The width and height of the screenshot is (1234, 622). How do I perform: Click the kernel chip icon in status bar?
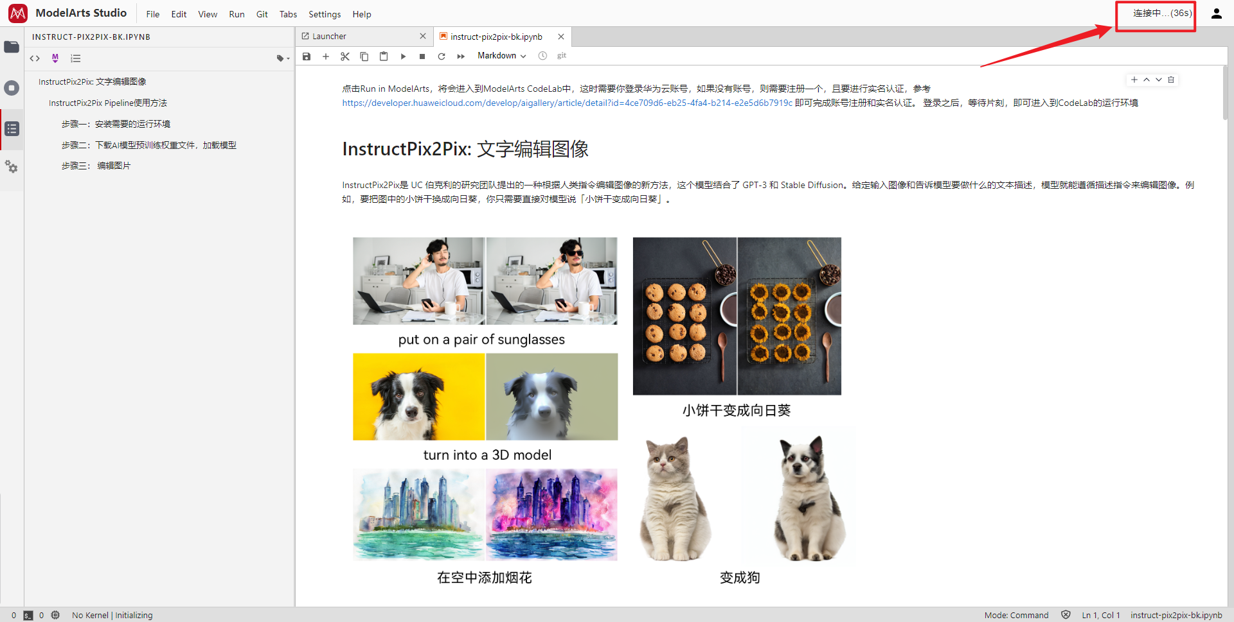coord(55,615)
